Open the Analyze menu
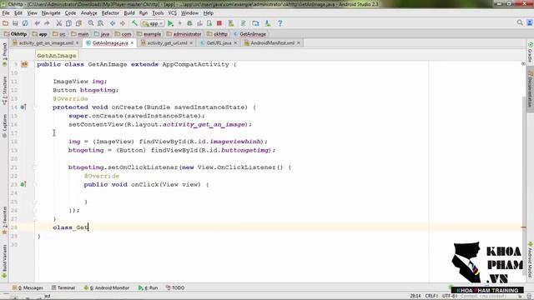The height and width of the screenshot is (300, 534). [x=89, y=13]
